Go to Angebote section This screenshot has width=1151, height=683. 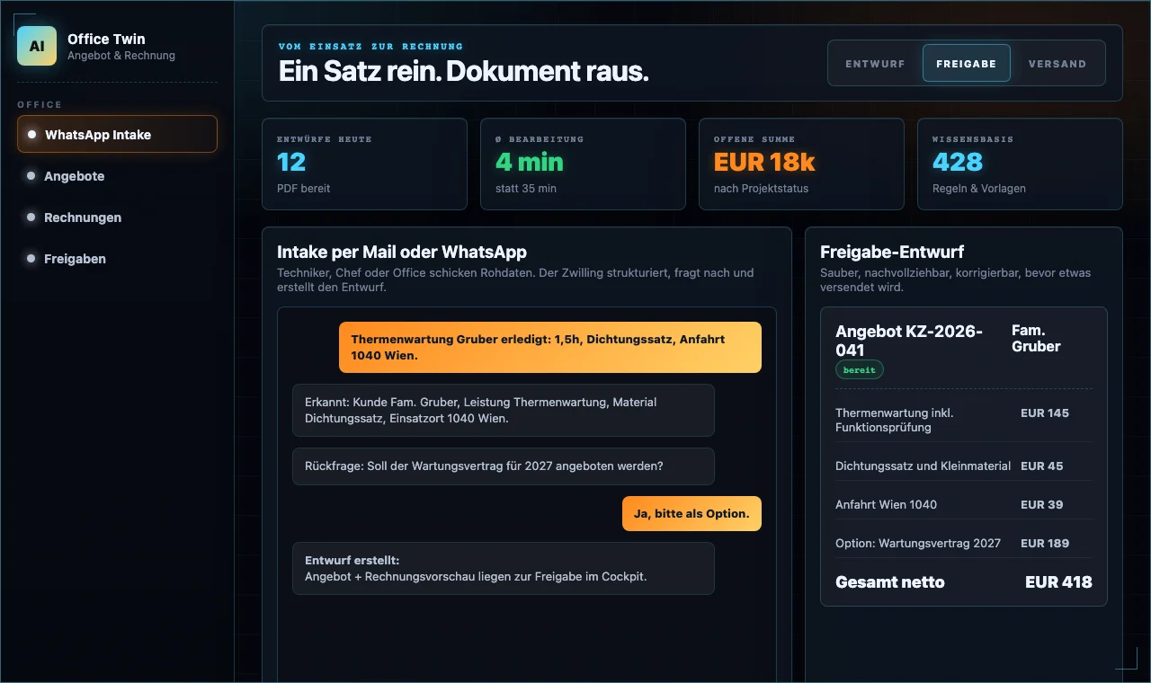pos(117,176)
